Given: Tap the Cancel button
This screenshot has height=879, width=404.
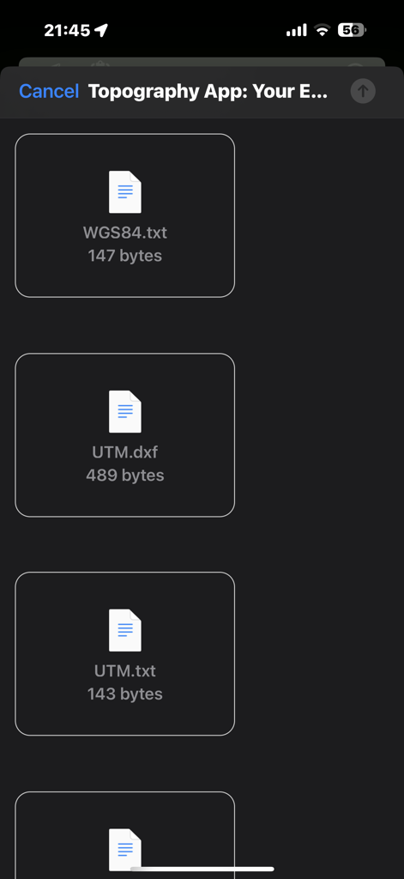Looking at the screenshot, I should (x=49, y=91).
